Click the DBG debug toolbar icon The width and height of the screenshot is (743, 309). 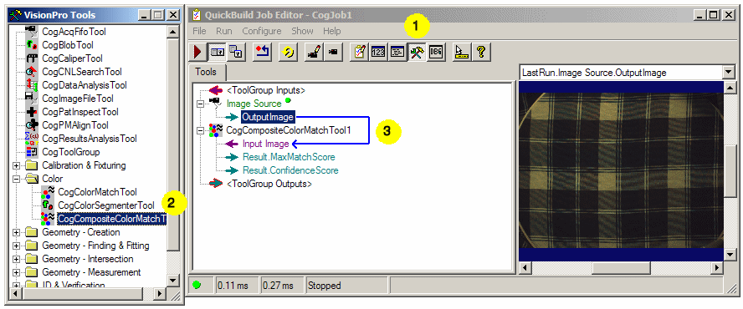click(435, 52)
